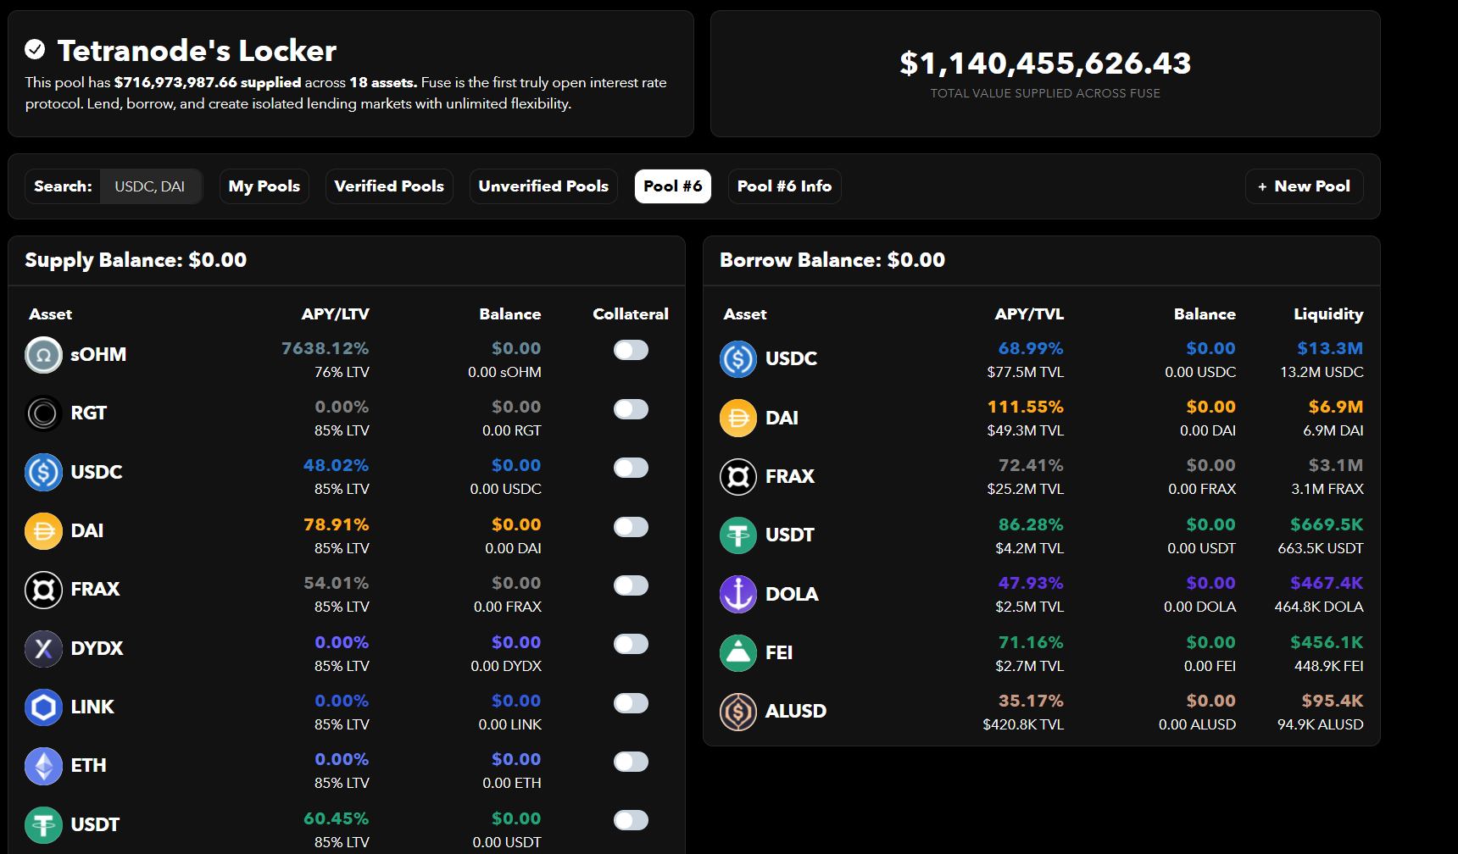The width and height of the screenshot is (1458, 854).
Task: Click the USDT icon in the supply list
Action: 43,825
